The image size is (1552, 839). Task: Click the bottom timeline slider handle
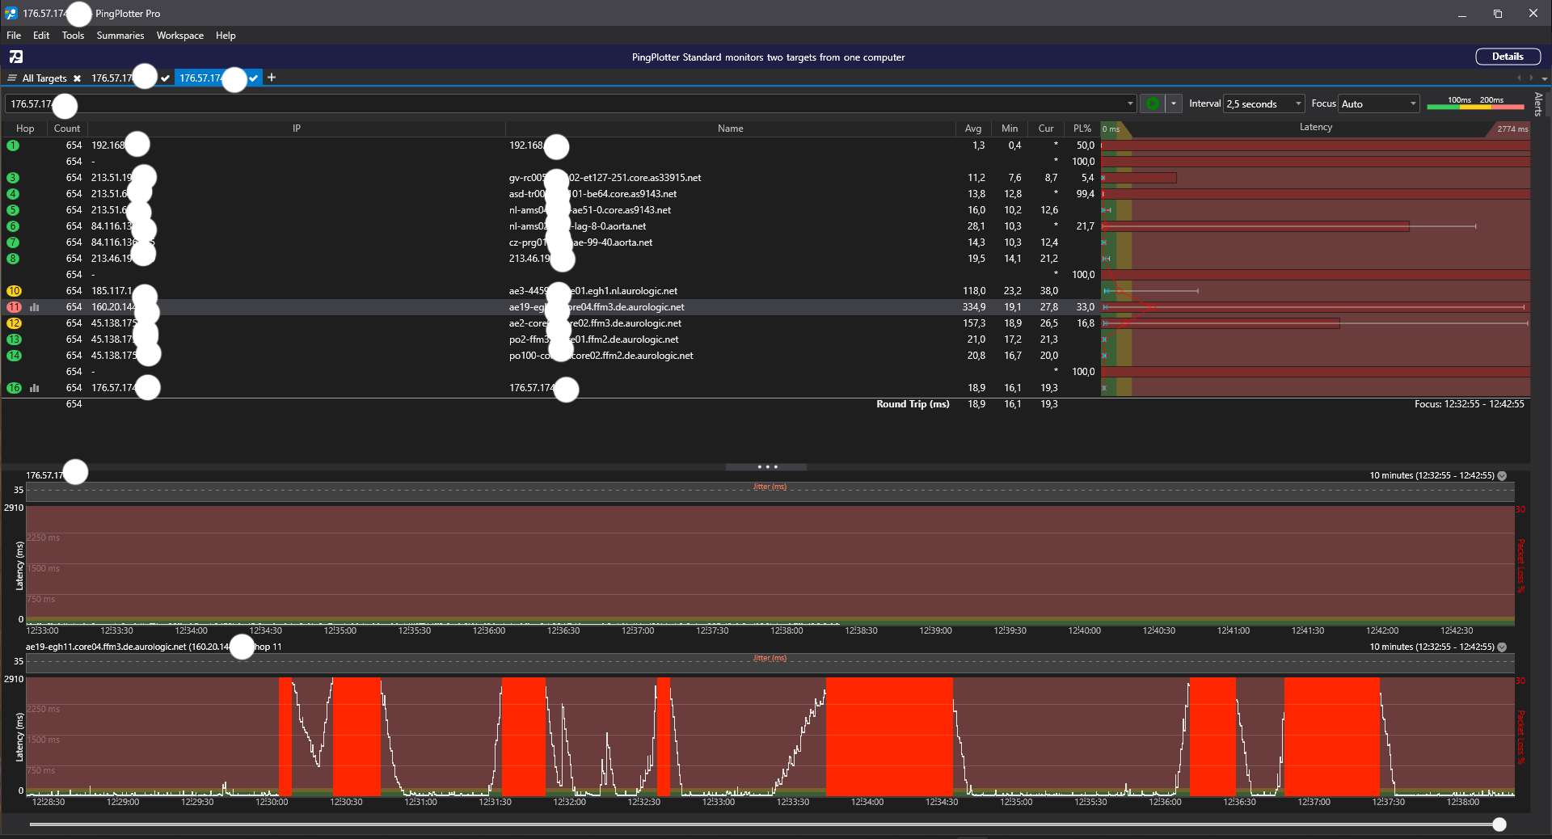[x=1499, y=824]
